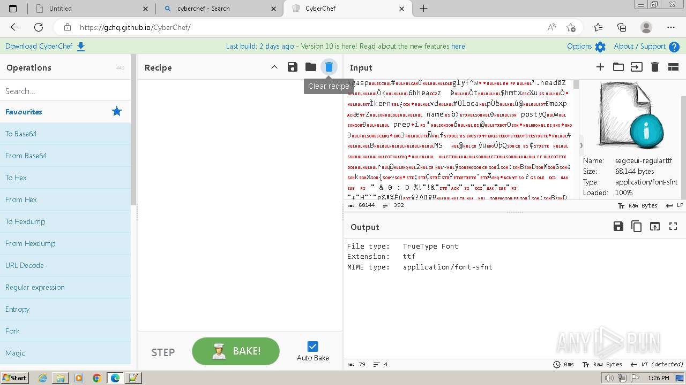Open file as input icon

[636, 67]
